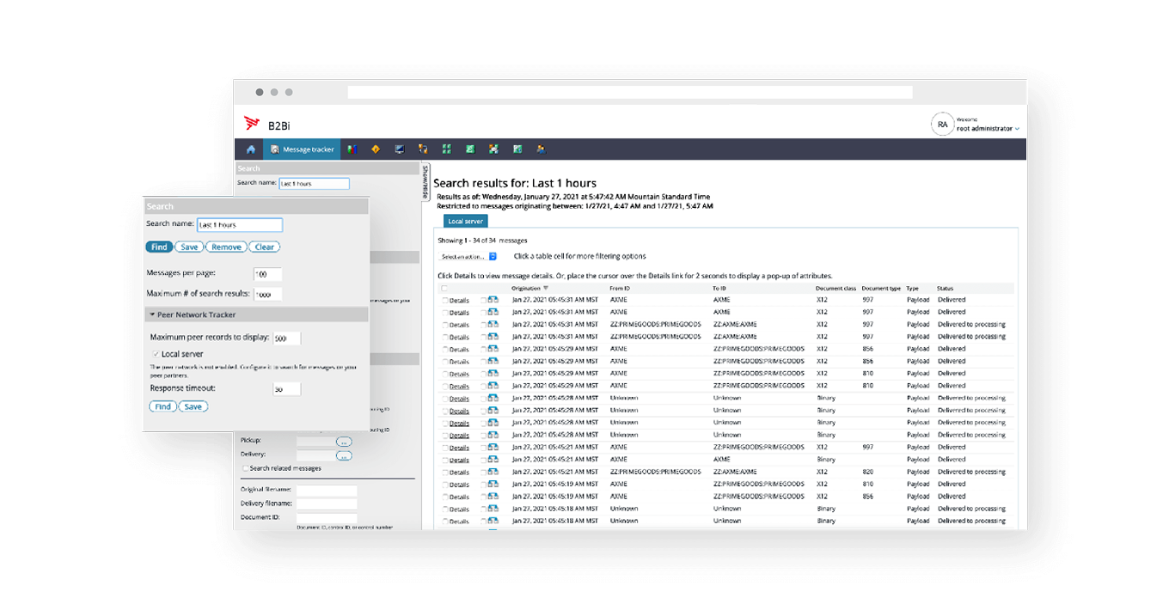Open the bar chart icon in navbar
The image size is (1169, 610).
pos(352,149)
